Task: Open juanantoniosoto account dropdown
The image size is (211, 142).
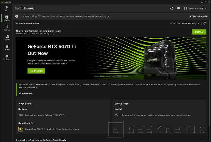Action: pos(198,8)
